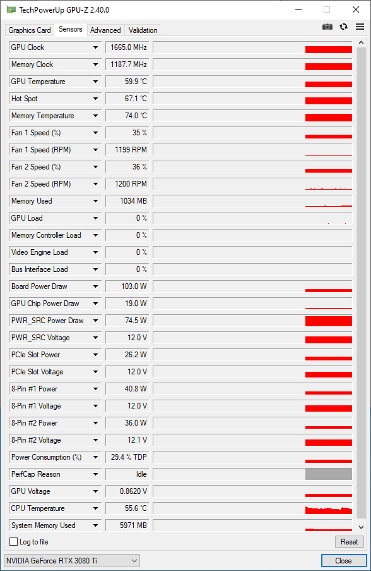Click the scroll-up arrow on the scrollbar
Screen dimensions: 371x571
tap(361, 42)
